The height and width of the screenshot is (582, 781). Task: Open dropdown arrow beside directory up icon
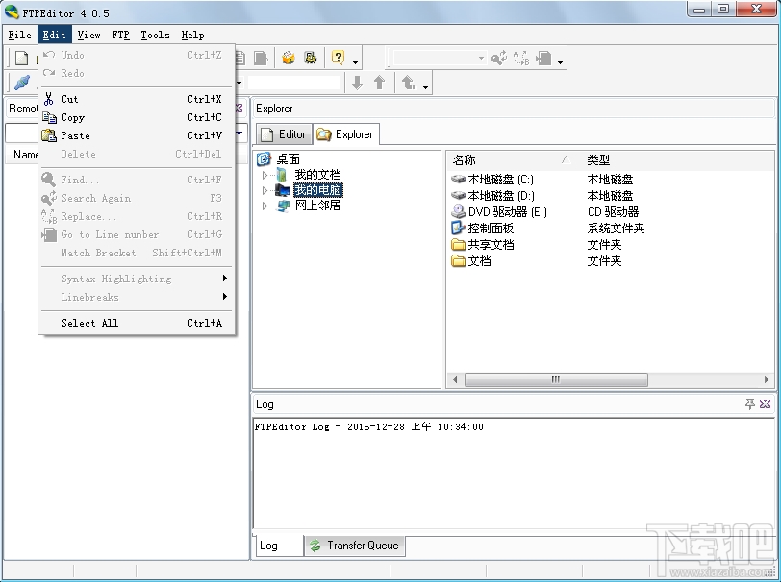pyautogui.click(x=425, y=87)
